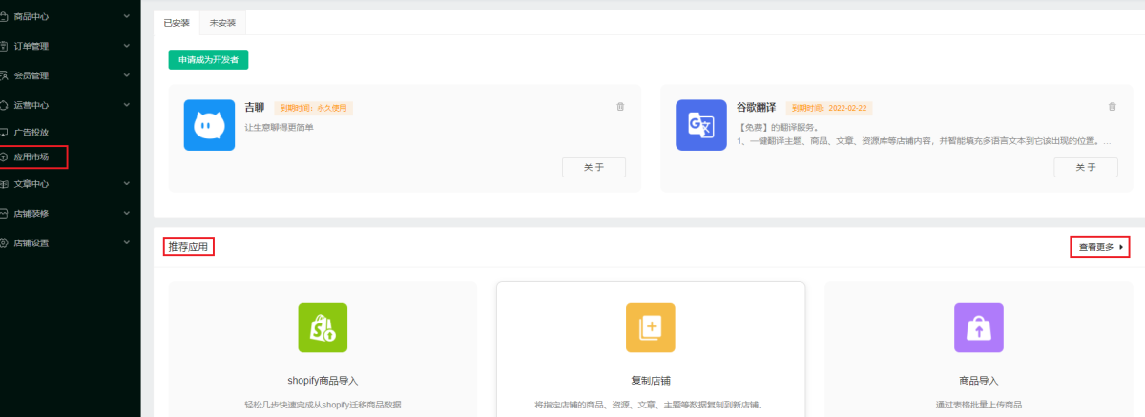Open 关于 for 谷歌翻译 app
Image resolution: width=1145 pixels, height=417 pixels.
tap(1085, 168)
